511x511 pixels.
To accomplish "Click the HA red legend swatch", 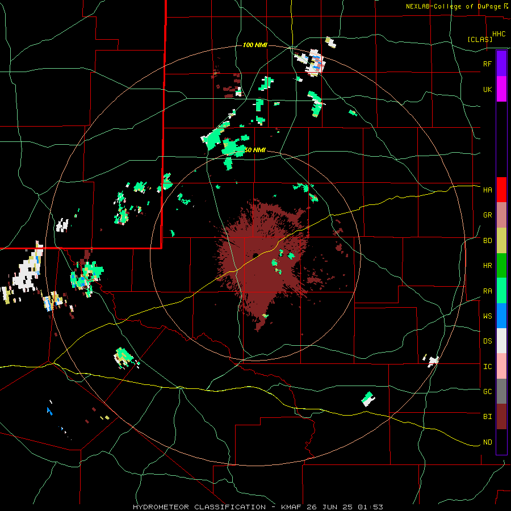I will pos(501,190).
